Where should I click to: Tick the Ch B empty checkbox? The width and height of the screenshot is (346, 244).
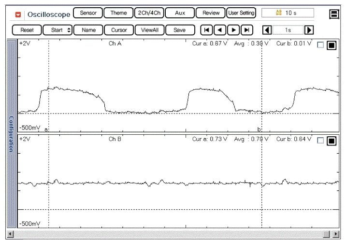[x=320, y=141]
